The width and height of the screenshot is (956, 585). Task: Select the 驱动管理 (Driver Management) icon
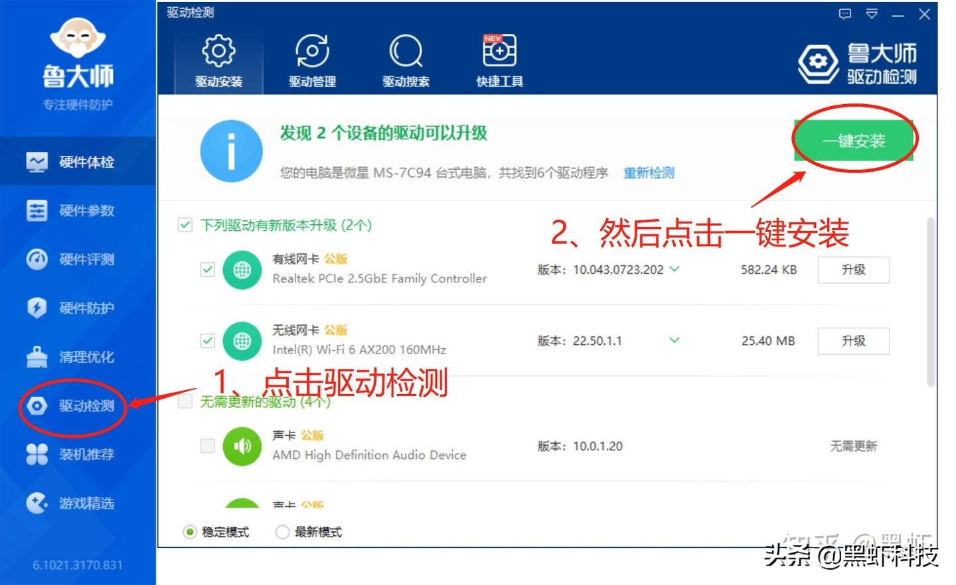pos(311,60)
